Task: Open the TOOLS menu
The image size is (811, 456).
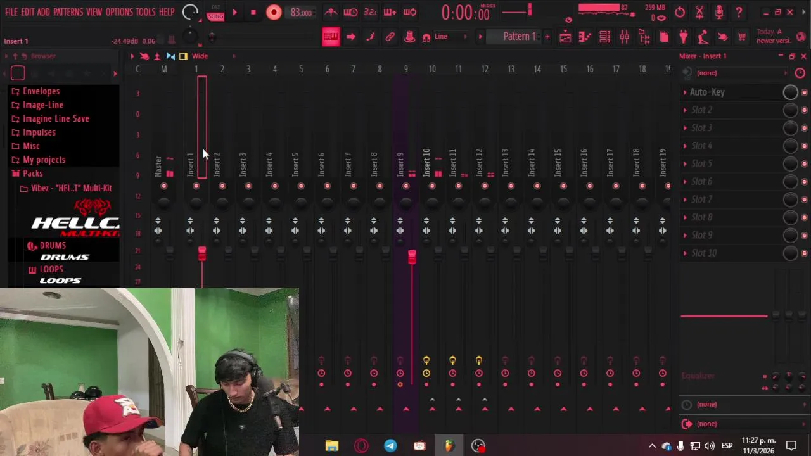Action: tap(145, 12)
